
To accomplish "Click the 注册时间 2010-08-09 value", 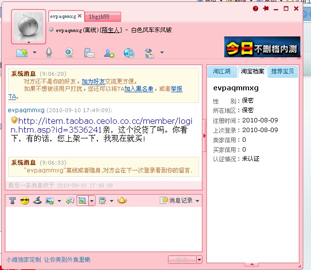I will [x=260, y=120].
